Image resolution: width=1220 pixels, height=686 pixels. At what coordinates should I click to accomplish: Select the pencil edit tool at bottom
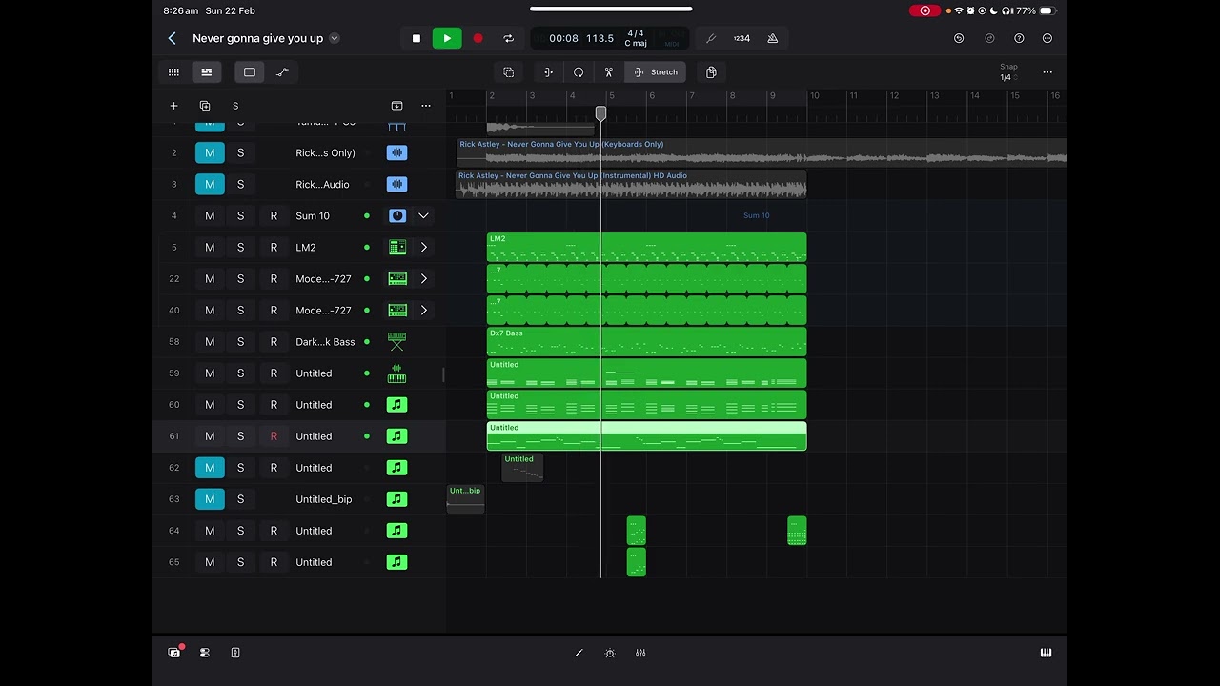click(579, 653)
